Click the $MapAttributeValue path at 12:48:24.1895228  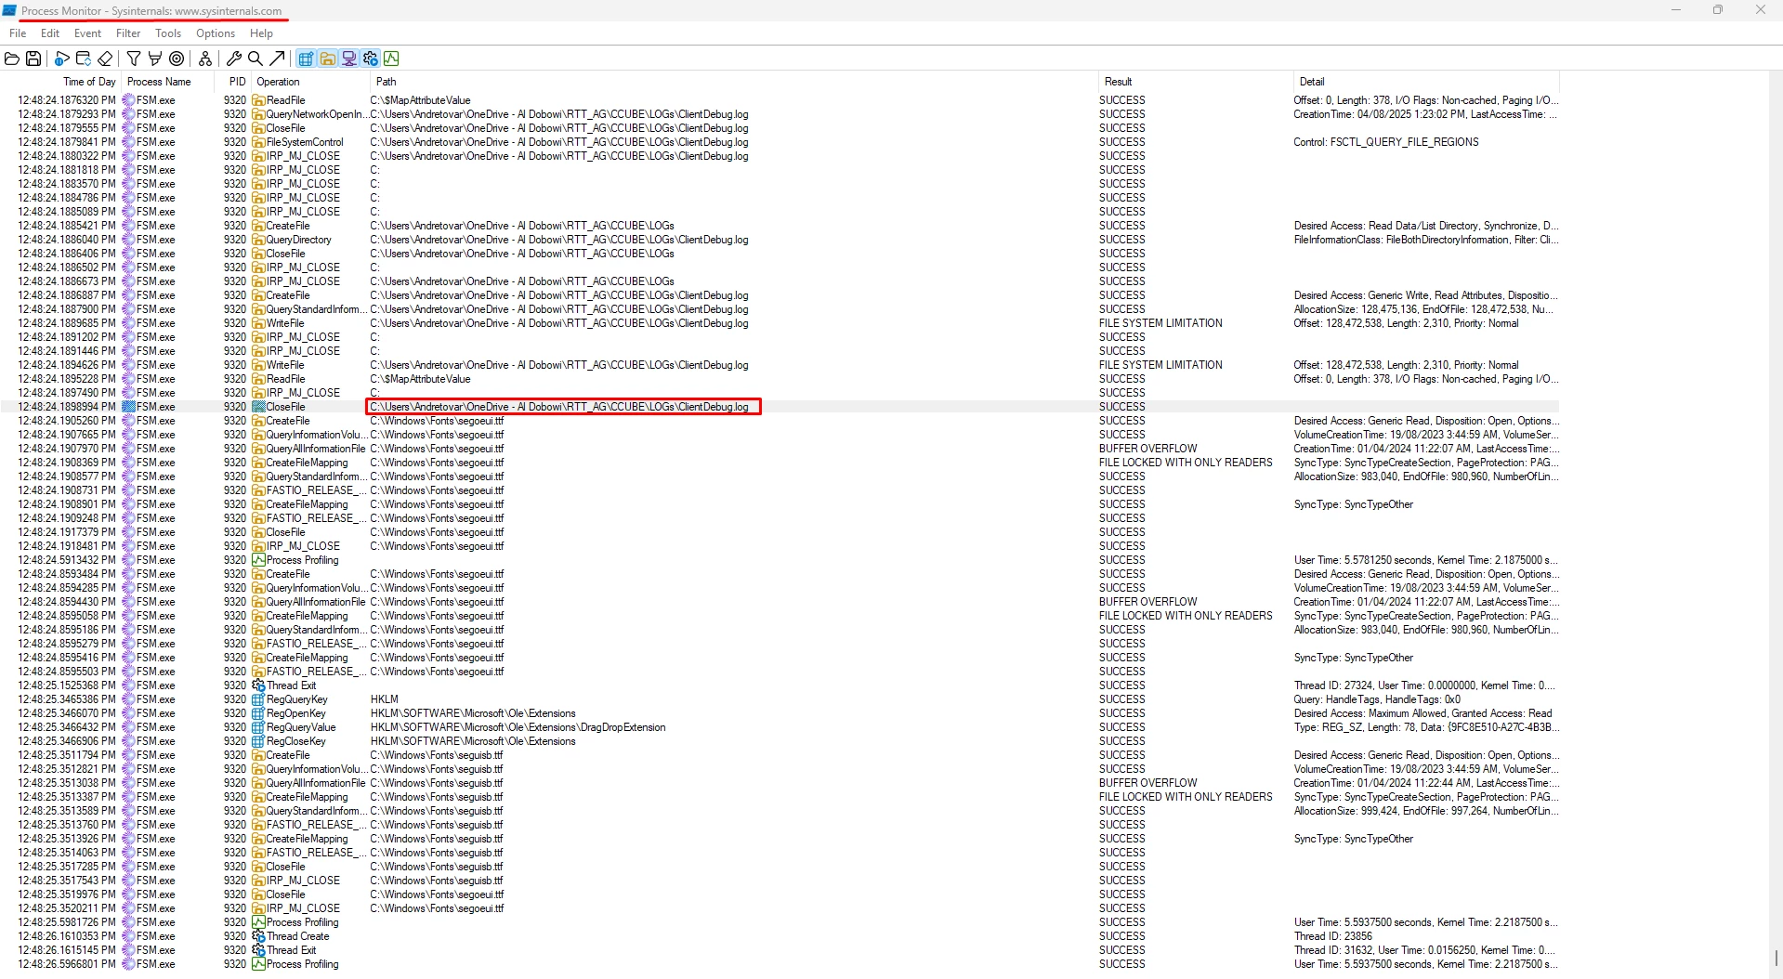tap(420, 379)
